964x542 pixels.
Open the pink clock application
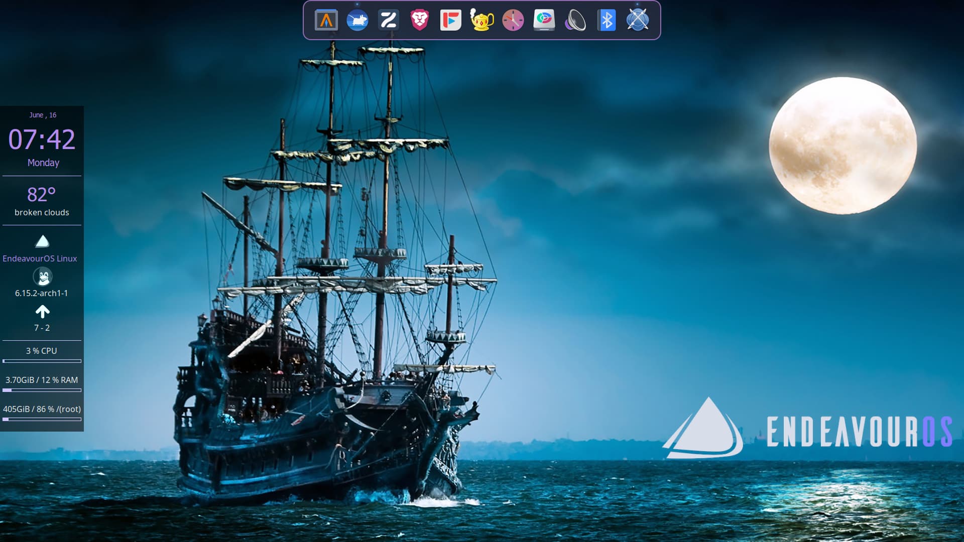tap(513, 21)
